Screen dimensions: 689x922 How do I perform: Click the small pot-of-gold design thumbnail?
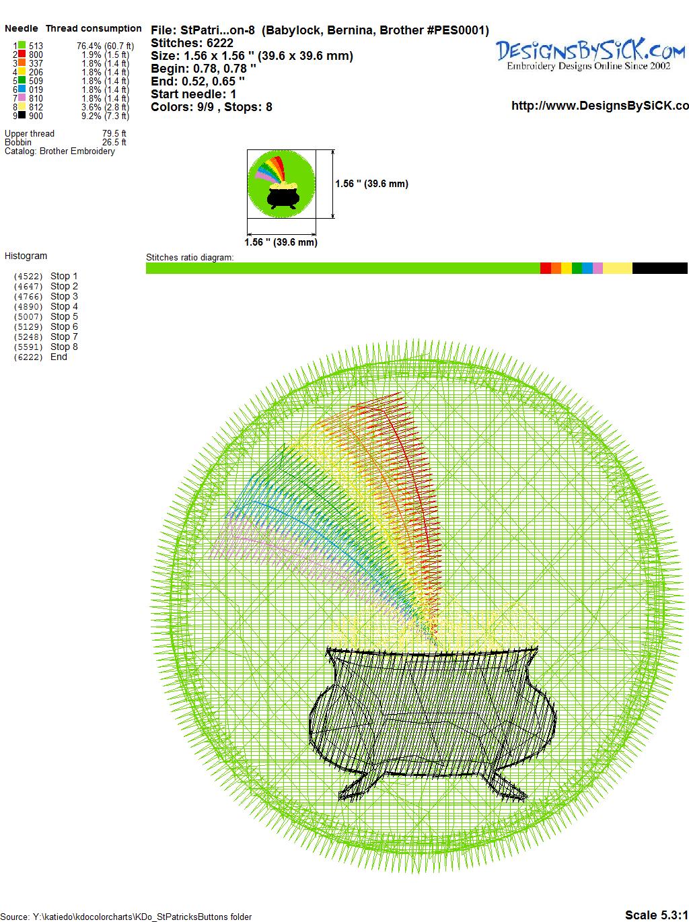[x=281, y=183]
